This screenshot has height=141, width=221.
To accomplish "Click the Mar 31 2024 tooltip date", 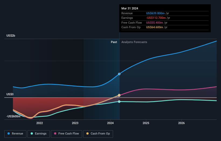I will pos(130,8).
